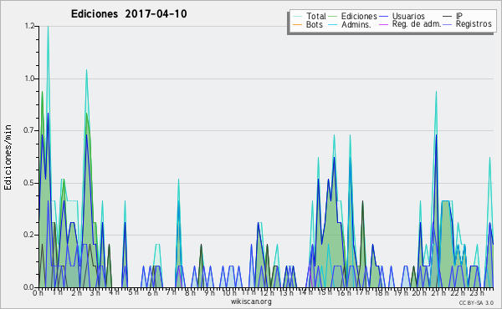This screenshot has width=502, height=309.
Task: Click the wikiscan.org link below chart
Action: (251, 301)
